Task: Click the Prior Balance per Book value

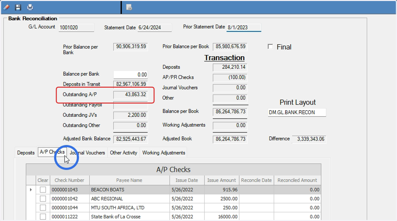Action: pyautogui.click(x=230, y=47)
